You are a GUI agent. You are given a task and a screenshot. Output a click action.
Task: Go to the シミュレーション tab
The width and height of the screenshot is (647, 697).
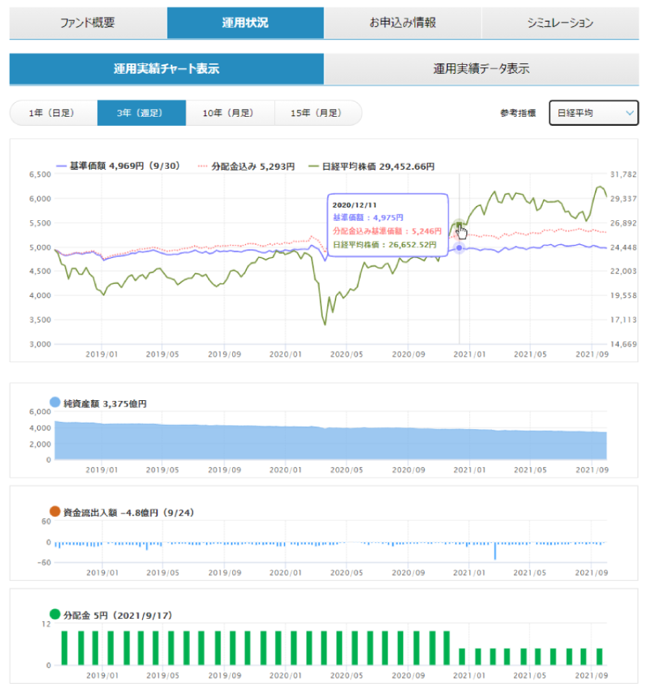point(560,23)
